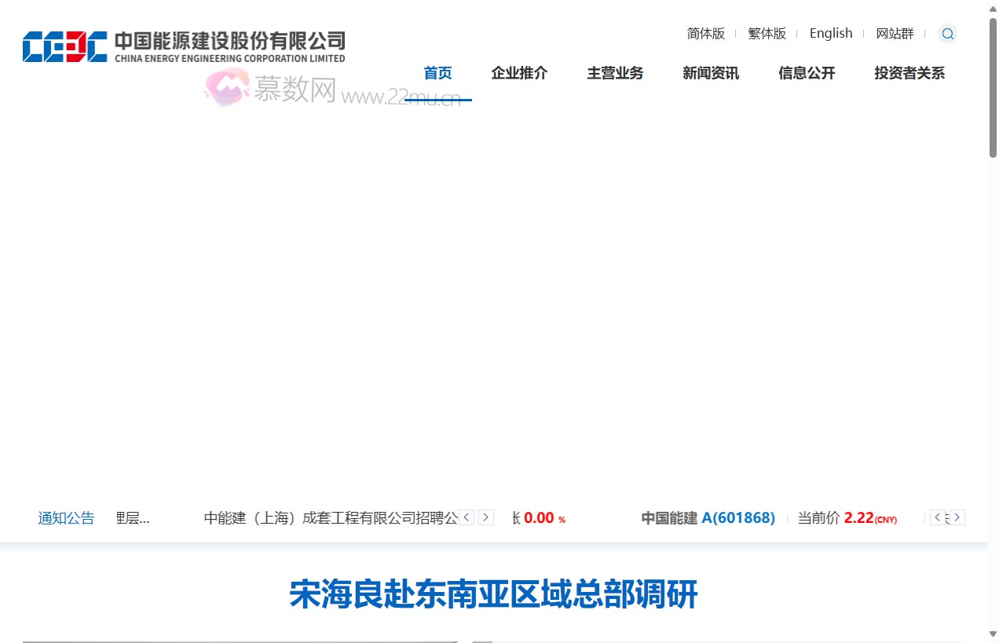Viewport: 999px width, 643px height.
Task: Open the 主营业务 navigation menu
Action: (x=615, y=73)
